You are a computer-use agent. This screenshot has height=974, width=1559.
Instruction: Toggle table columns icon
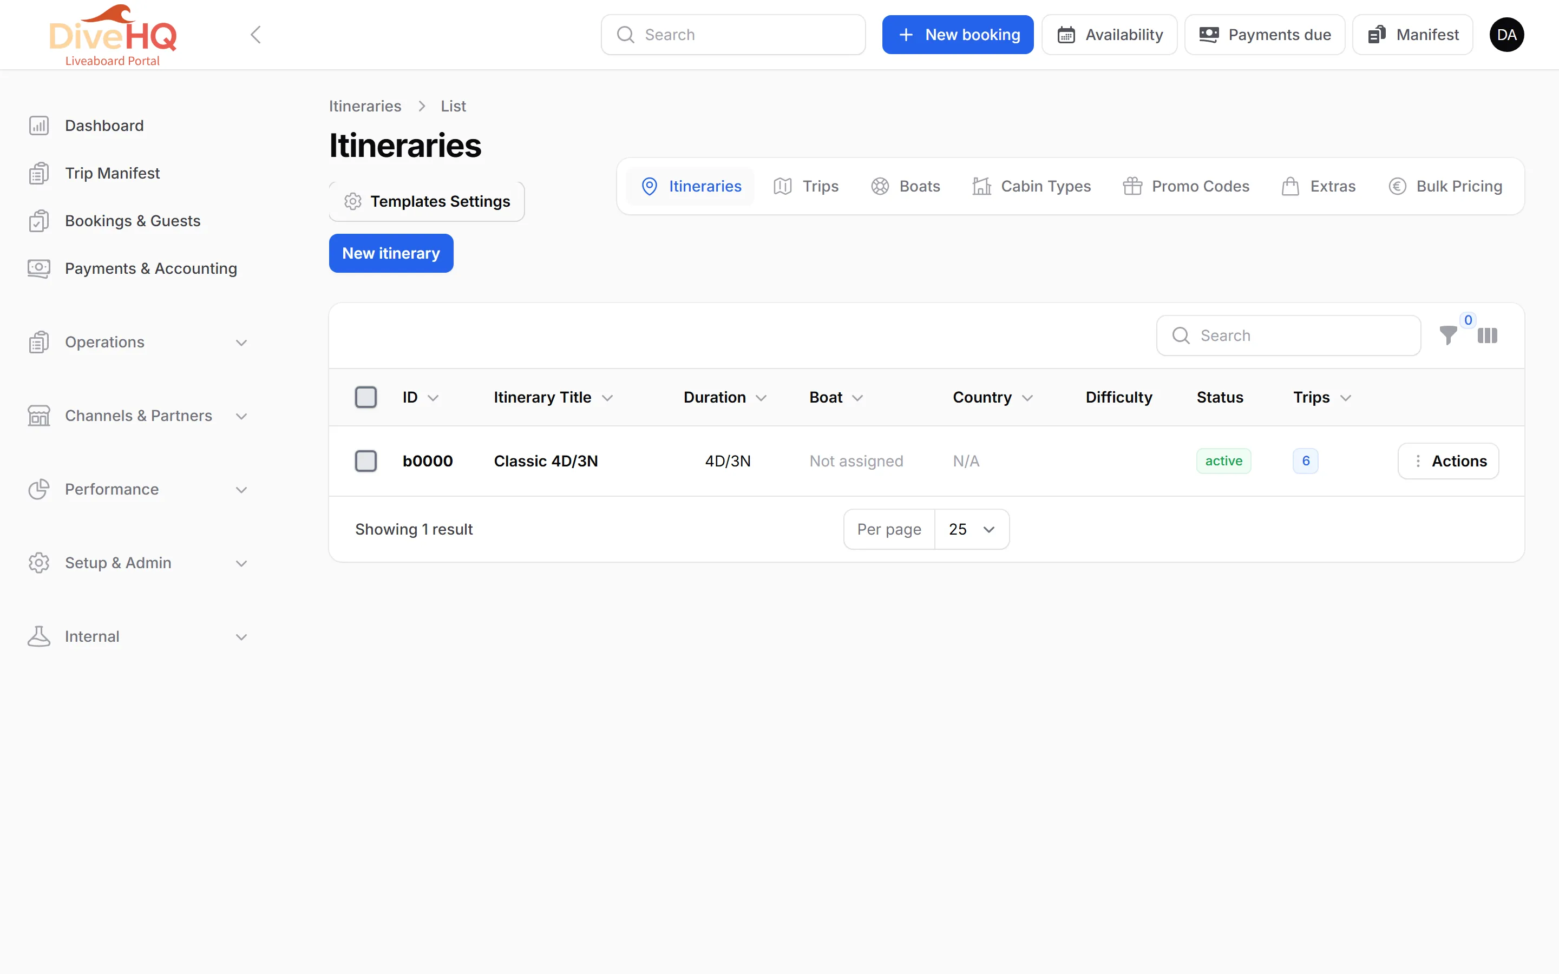tap(1487, 335)
